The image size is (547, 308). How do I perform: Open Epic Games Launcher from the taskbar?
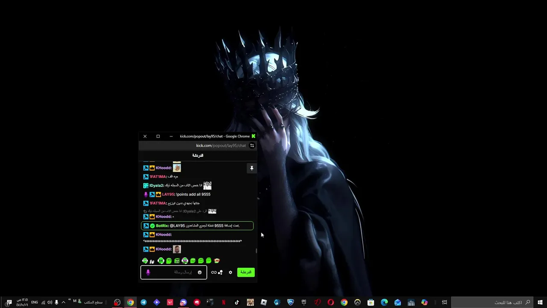pos(304,302)
